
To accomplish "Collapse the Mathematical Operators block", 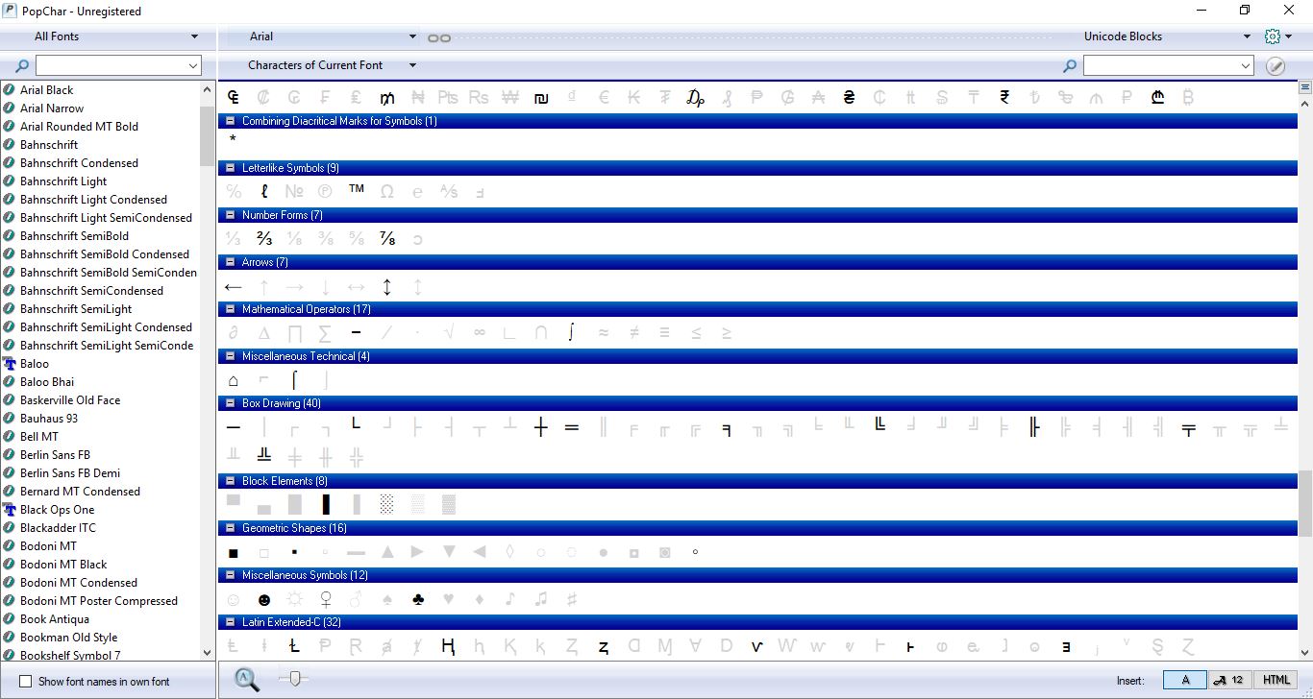I will [x=230, y=309].
